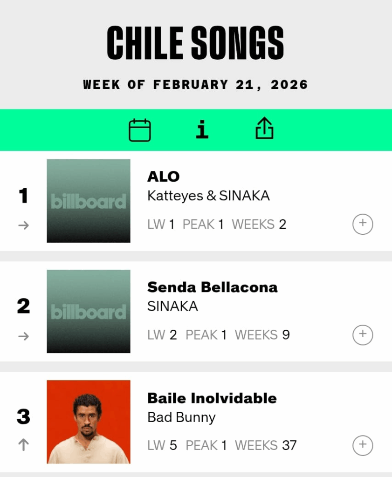Open Senda Bellacona cover art thumbnail
The image size is (392, 477).
pos(89,311)
